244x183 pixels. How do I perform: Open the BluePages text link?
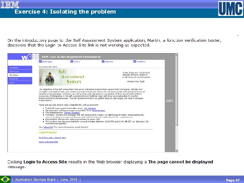47,62
